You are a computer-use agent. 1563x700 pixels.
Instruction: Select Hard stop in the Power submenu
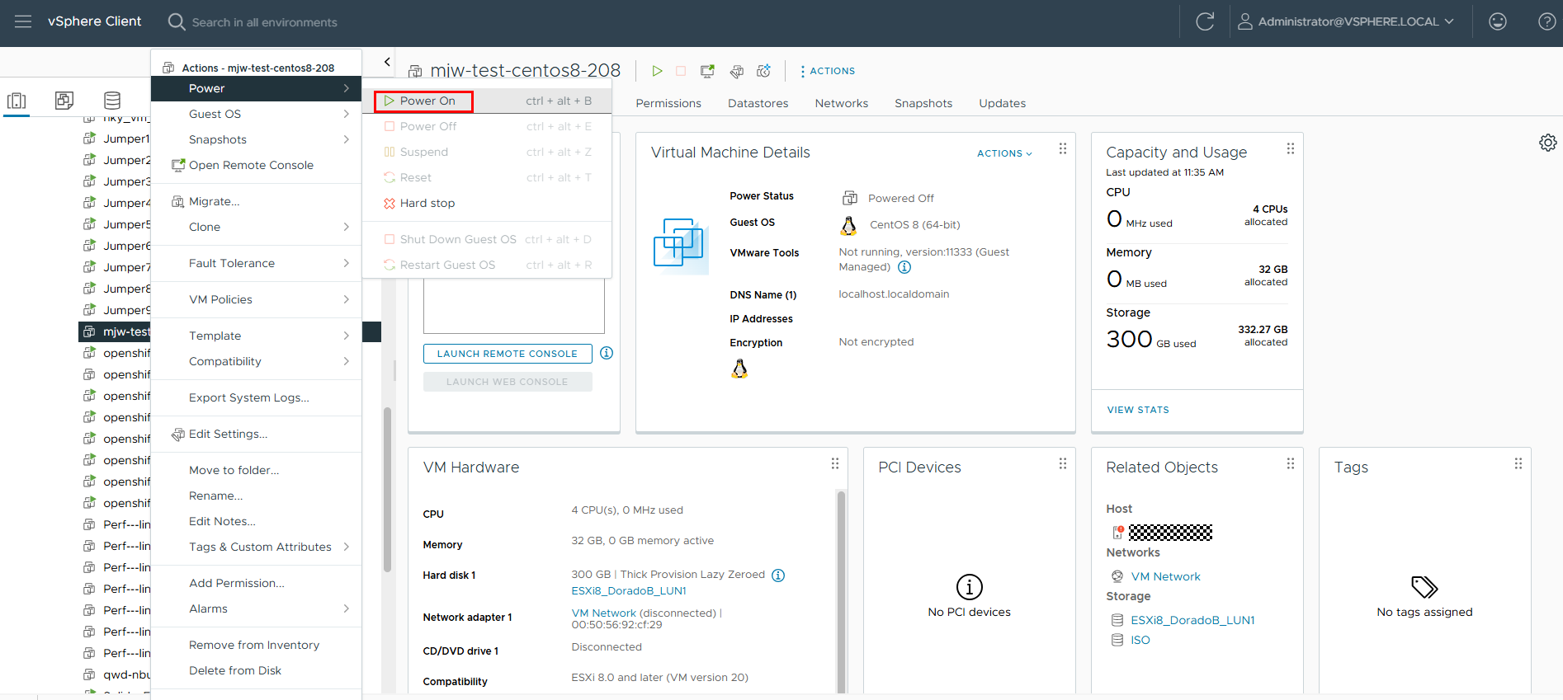(x=487, y=203)
